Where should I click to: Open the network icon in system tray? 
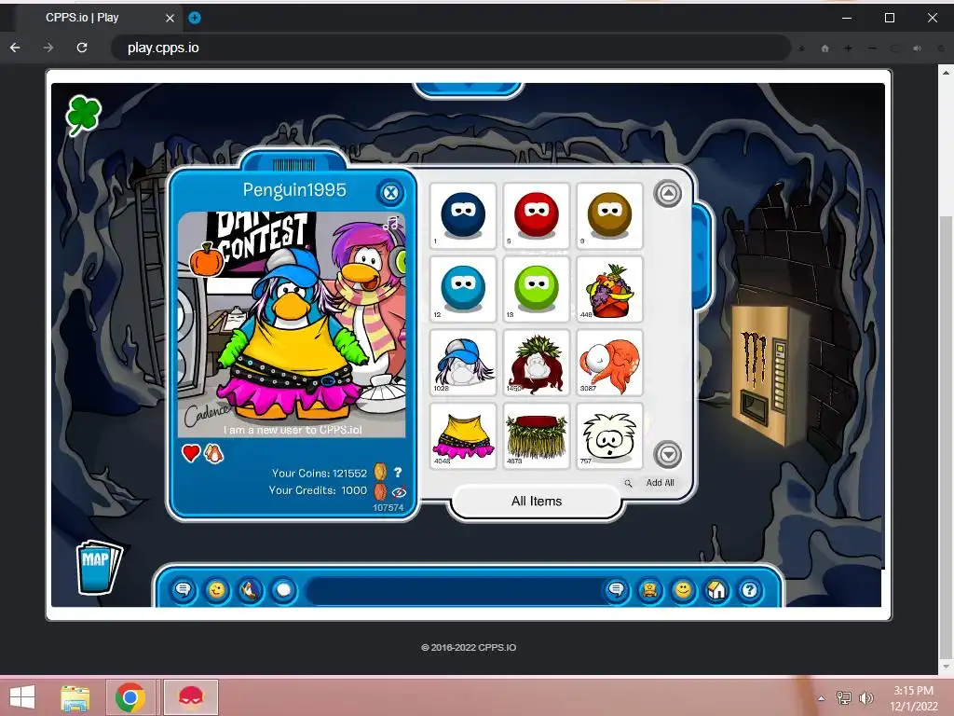click(x=844, y=697)
